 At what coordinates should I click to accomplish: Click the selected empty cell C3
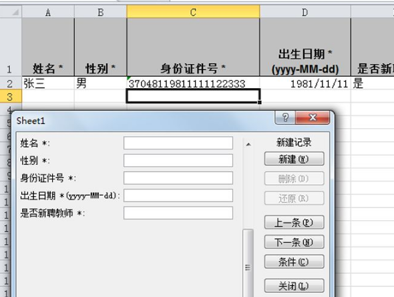coord(193,96)
